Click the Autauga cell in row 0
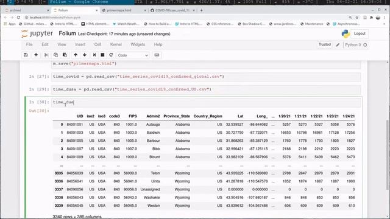 coord(153,124)
